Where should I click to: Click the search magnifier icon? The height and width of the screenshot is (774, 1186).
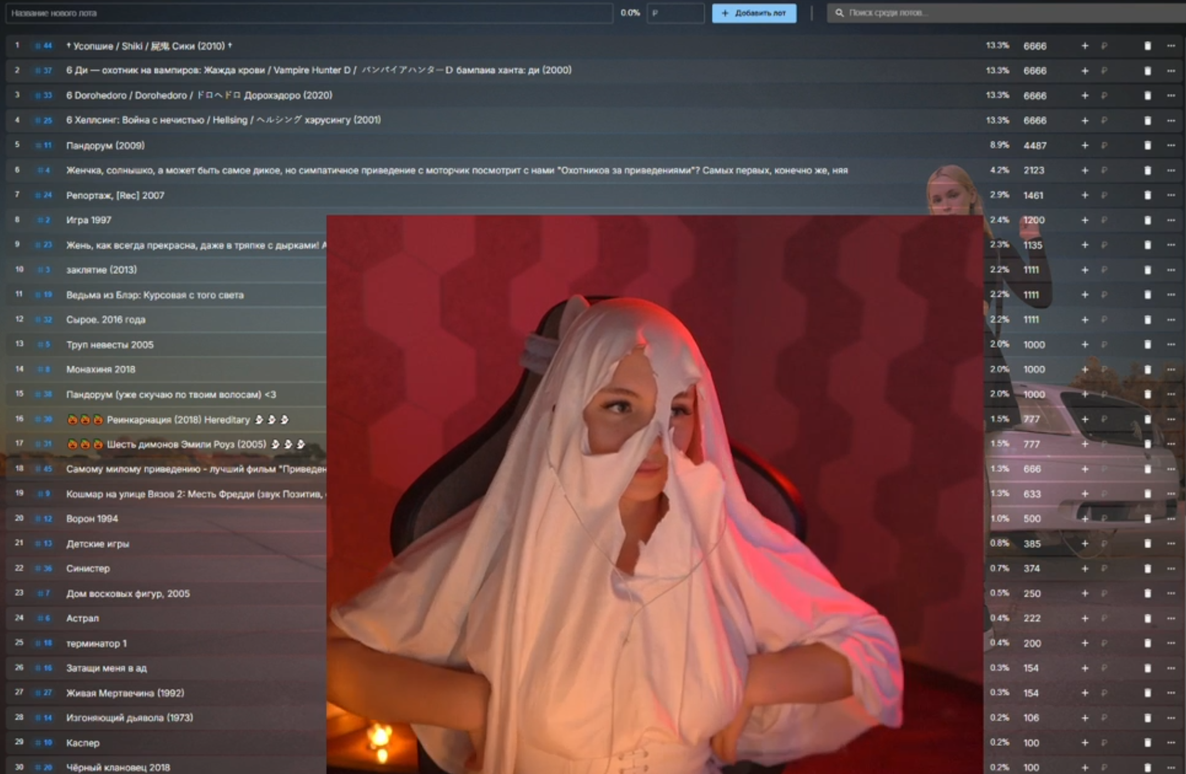pos(839,13)
